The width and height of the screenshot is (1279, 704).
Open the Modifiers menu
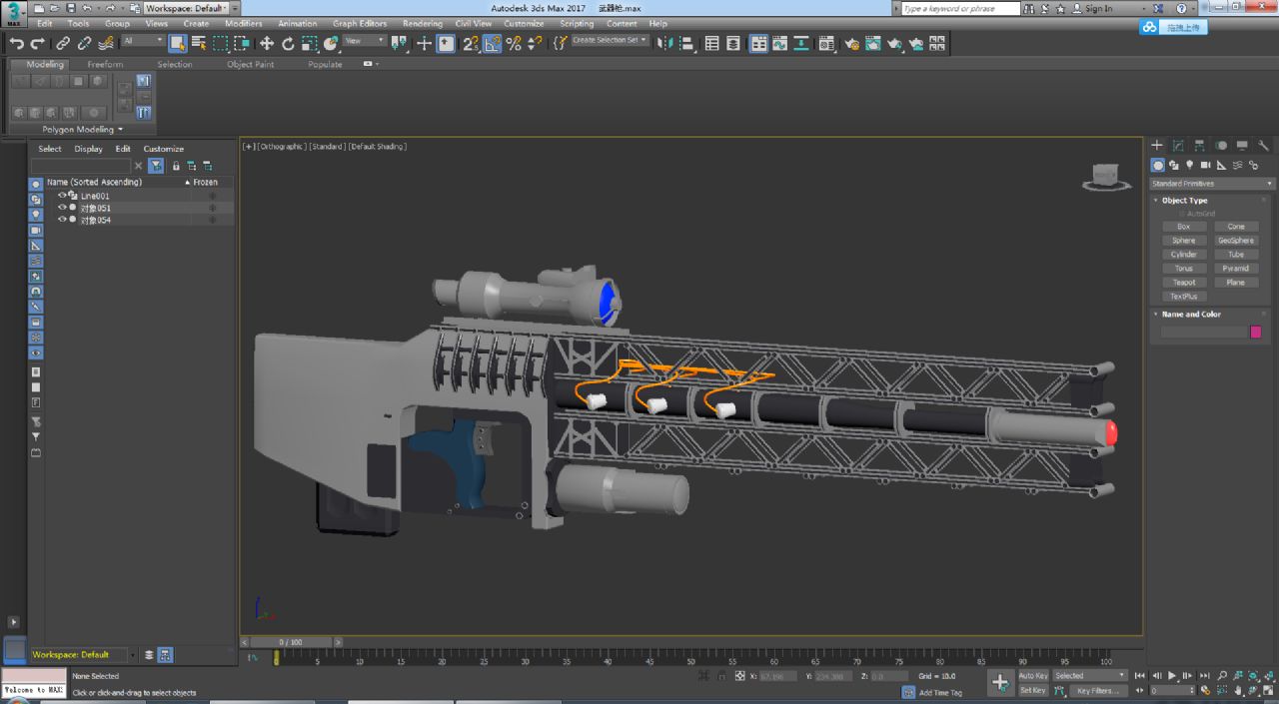pyautogui.click(x=244, y=23)
